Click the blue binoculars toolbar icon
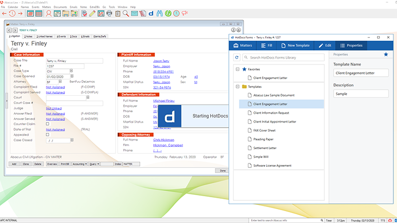The image size is (397, 223). pyautogui.click(x=159, y=14)
